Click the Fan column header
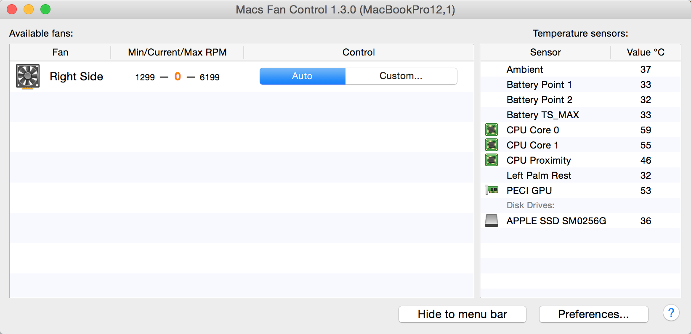Image resolution: width=691 pixels, height=334 pixels. (60, 53)
